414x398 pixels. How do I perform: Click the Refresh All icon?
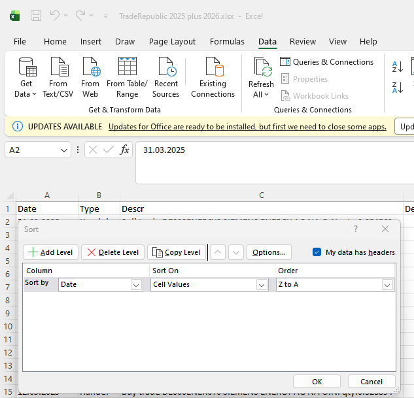[261, 69]
